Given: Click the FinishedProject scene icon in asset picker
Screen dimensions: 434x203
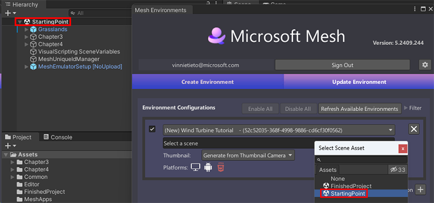Looking at the screenshot, I should point(326,186).
